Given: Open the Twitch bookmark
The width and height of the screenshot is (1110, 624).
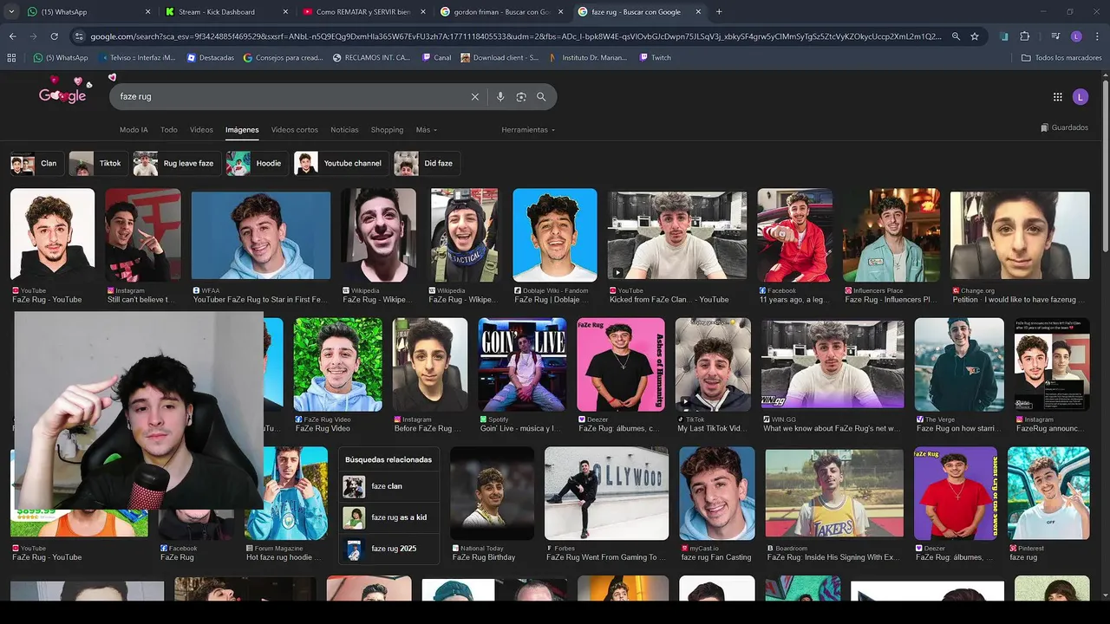Looking at the screenshot, I should point(655,57).
